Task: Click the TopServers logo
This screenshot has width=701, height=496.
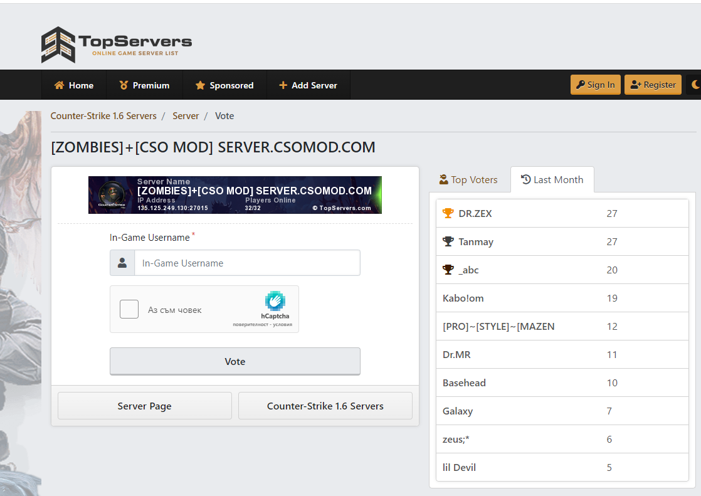Action: [117, 45]
